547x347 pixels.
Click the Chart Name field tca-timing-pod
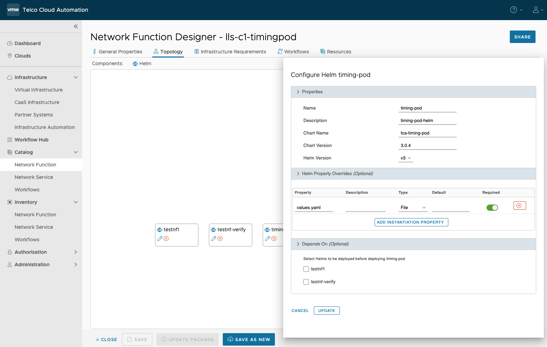coord(427,133)
